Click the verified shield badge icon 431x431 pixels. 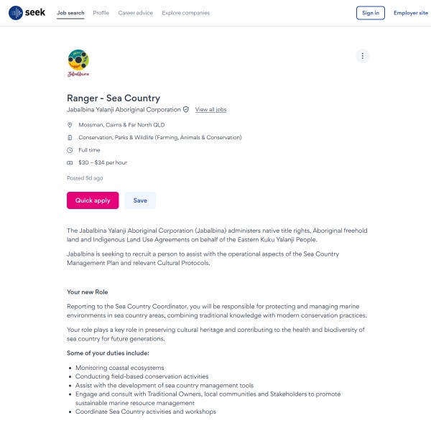(x=186, y=110)
